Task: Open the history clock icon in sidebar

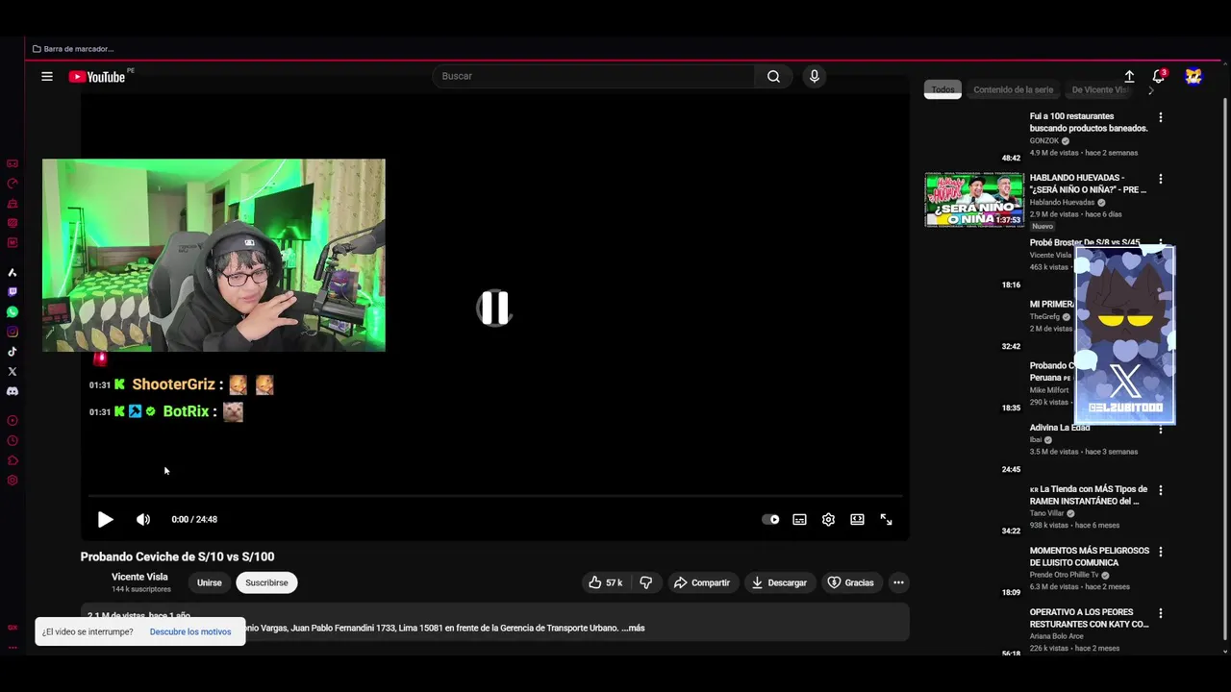Action: (x=13, y=441)
